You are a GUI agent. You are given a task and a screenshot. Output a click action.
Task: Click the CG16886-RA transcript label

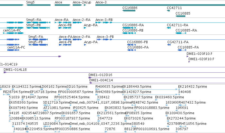pyautogui.click(x=133, y=25)
